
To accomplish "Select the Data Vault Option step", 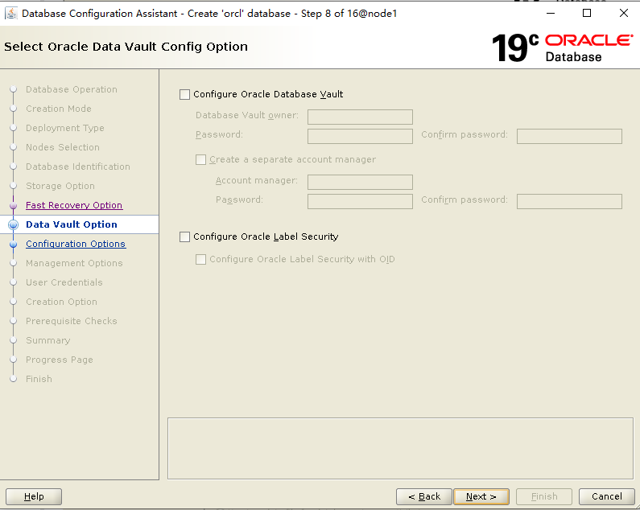I will (72, 224).
